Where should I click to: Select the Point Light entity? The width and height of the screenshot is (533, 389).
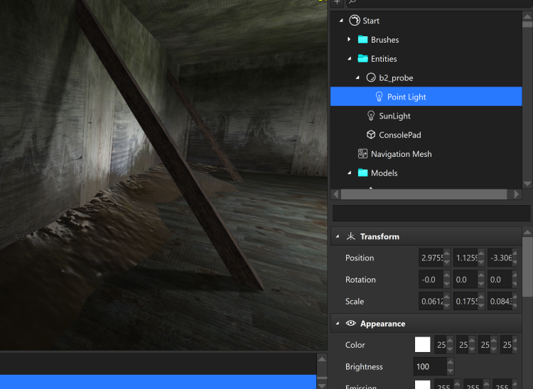[x=406, y=97]
